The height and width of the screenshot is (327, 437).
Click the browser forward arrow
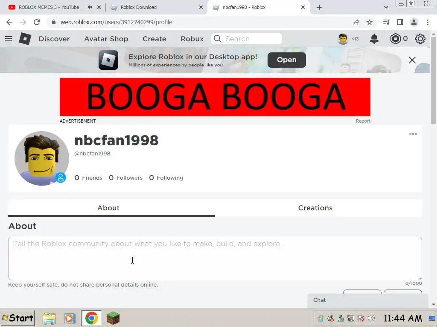coord(23,22)
